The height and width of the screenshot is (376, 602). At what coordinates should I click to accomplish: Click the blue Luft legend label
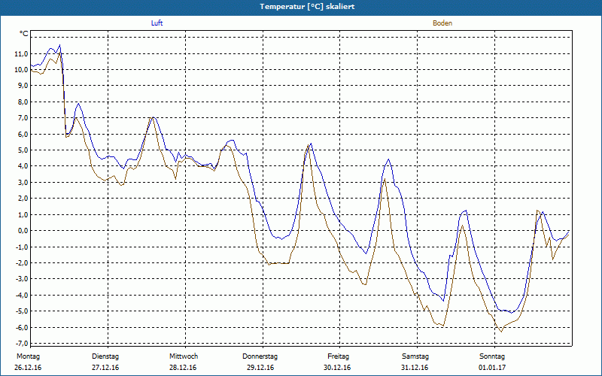pyautogui.click(x=157, y=23)
